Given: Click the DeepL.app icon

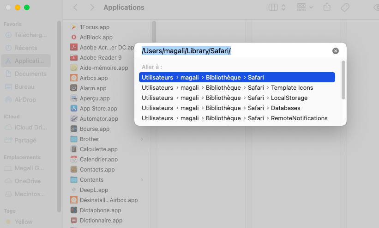Looking at the screenshot, I should [74, 190].
